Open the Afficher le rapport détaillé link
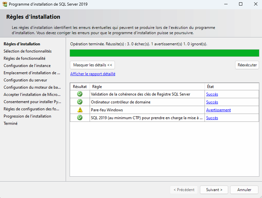This screenshot has height=198, width=262. coord(93,74)
